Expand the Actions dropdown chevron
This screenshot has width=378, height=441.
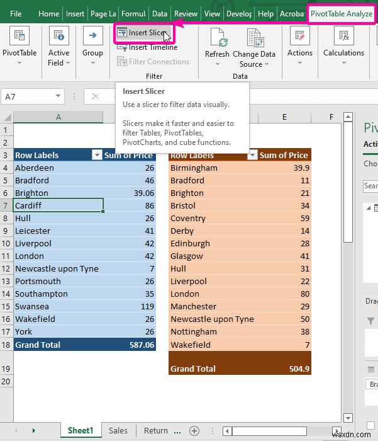(300, 62)
